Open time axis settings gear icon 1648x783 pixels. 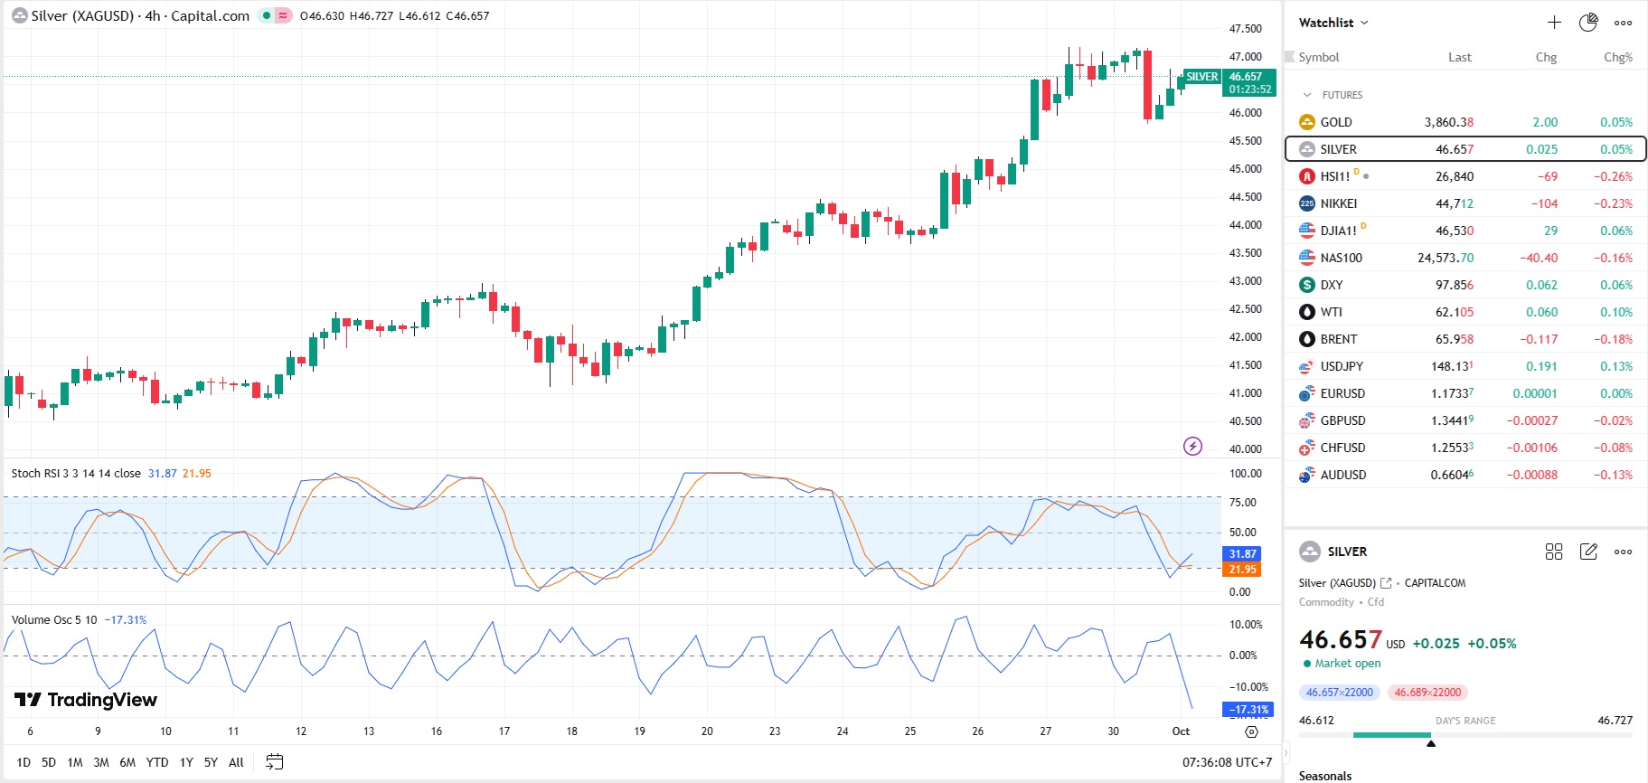click(x=1251, y=731)
